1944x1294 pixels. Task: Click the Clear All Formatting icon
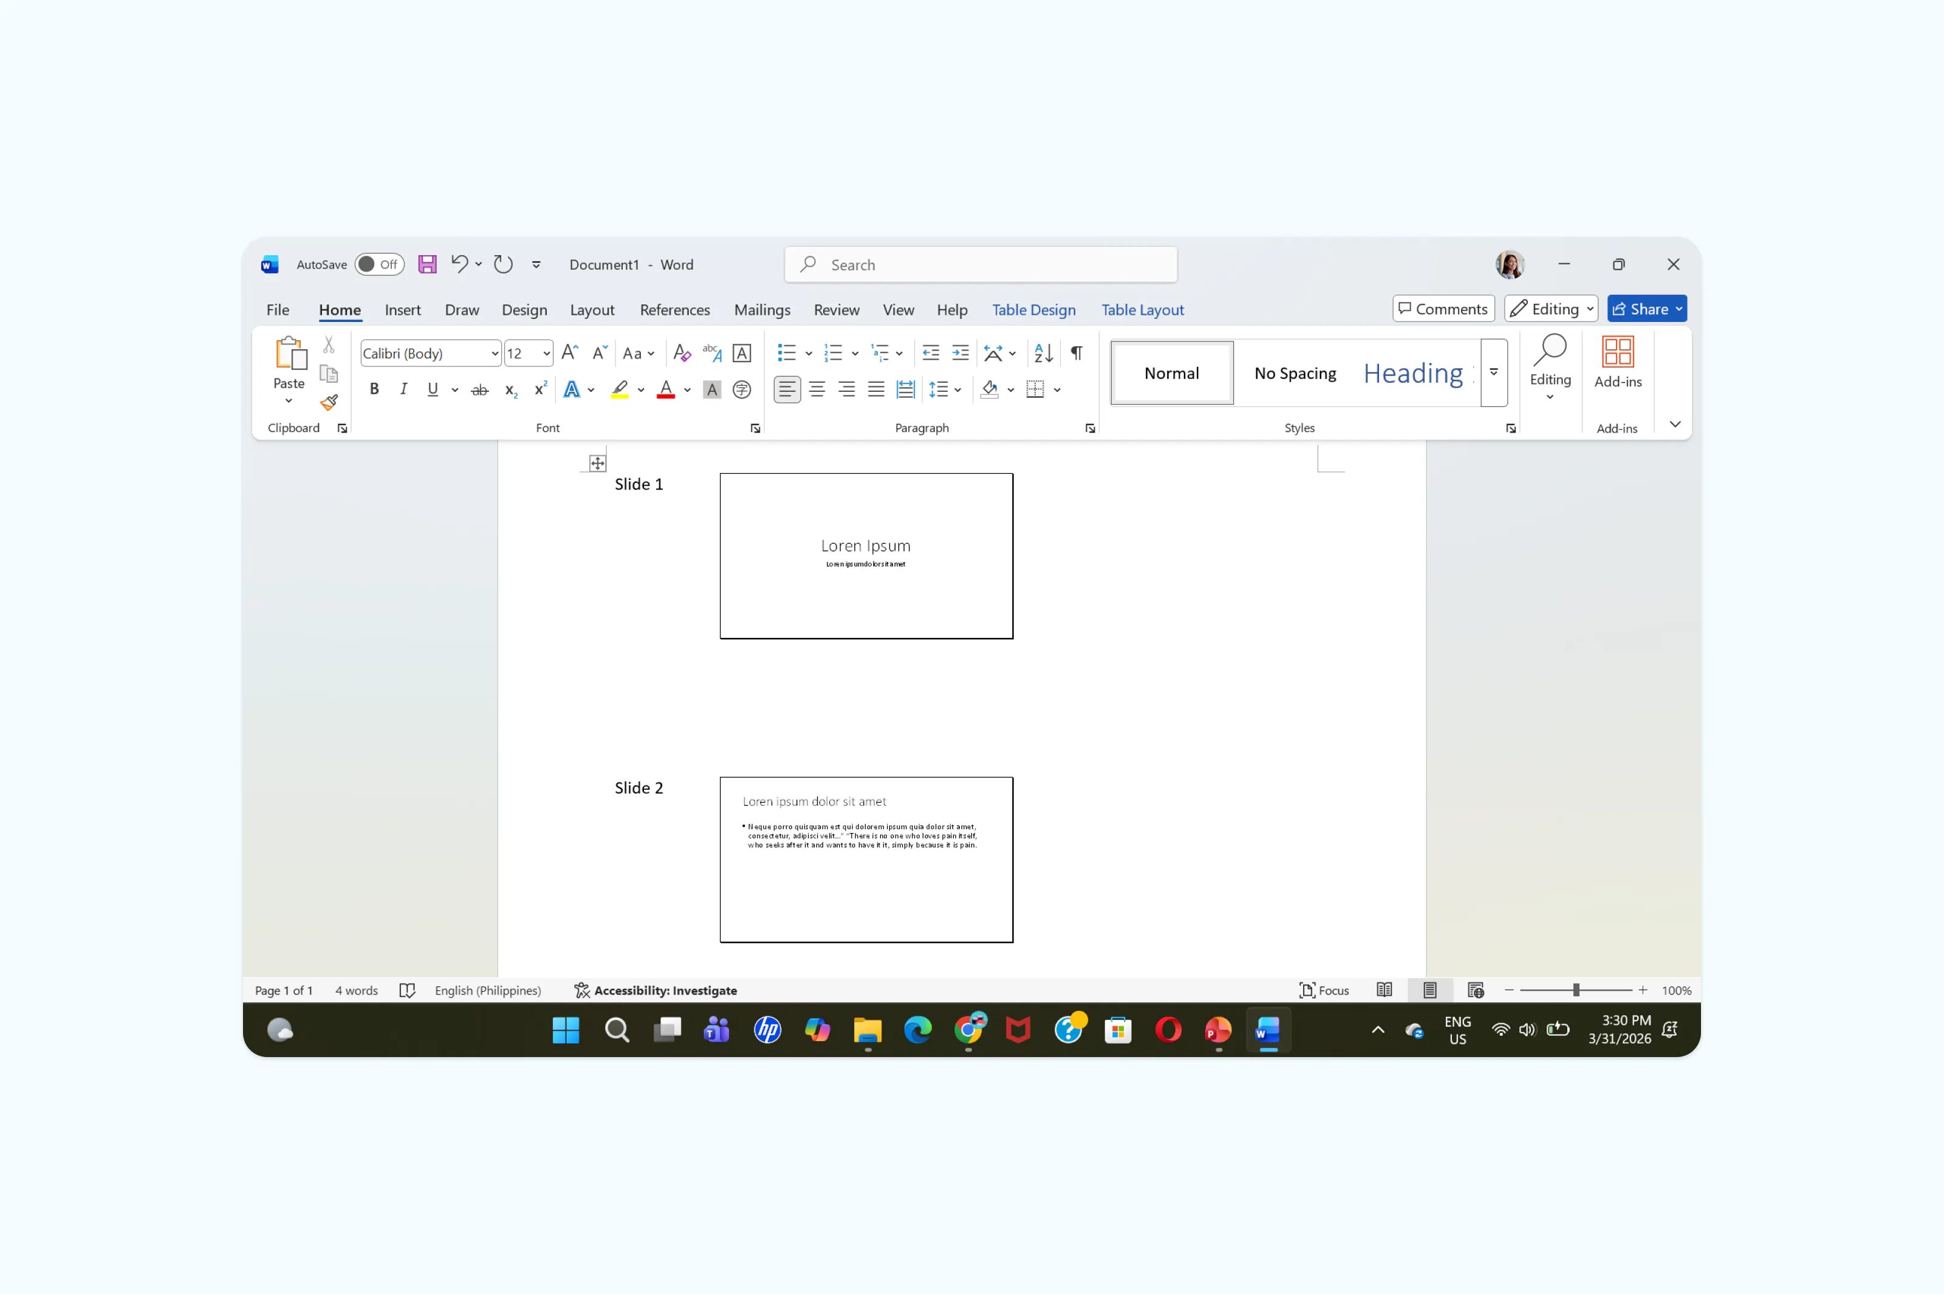click(x=682, y=353)
